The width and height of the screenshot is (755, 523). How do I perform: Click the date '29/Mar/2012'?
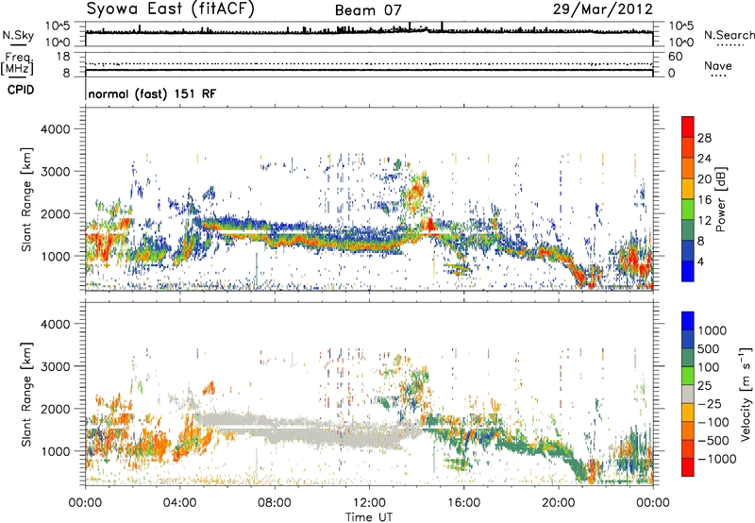pyautogui.click(x=602, y=9)
